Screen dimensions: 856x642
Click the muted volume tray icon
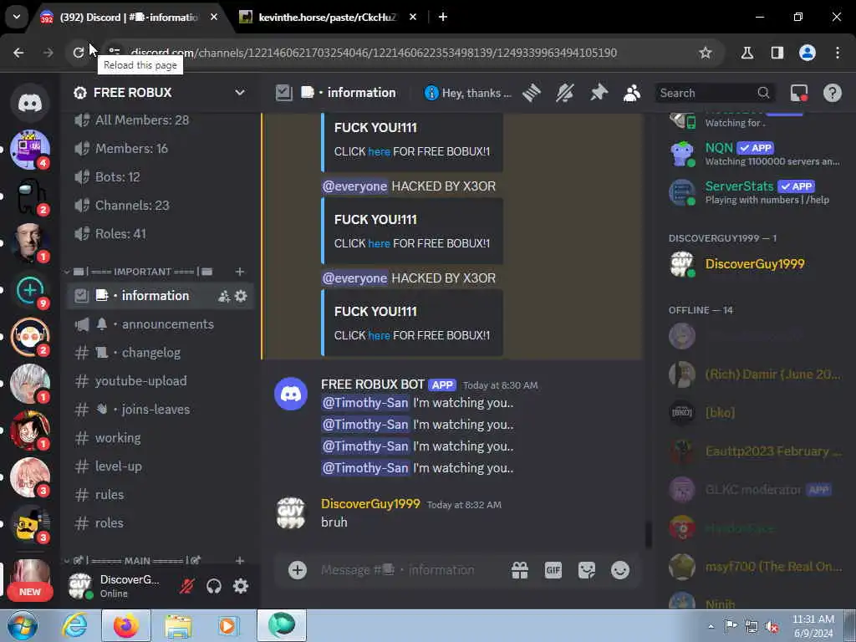click(772, 626)
